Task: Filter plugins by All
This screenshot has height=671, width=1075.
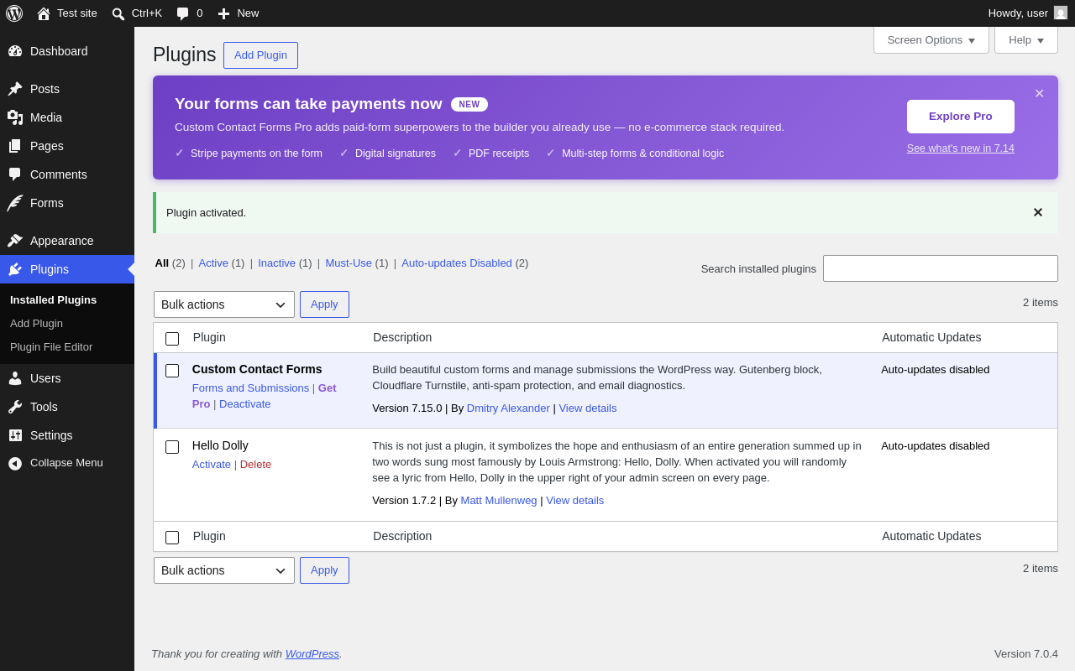Action: pos(162,263)
